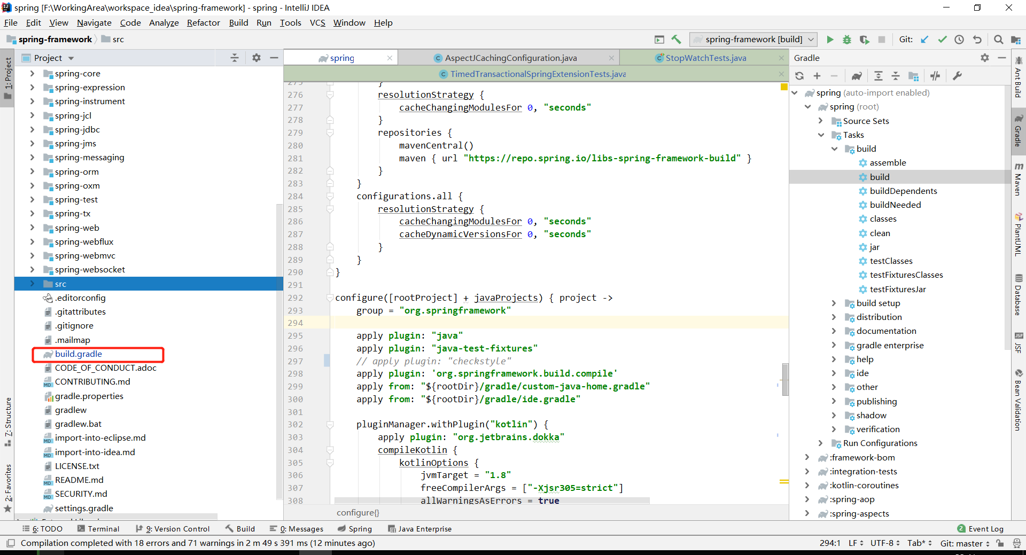This screenshot has width=1026, height=555.
Task: Open the Event Log
Action: tap(981, 529)
